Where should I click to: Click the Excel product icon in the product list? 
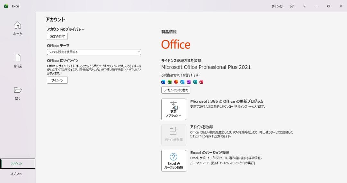point(170,82)
